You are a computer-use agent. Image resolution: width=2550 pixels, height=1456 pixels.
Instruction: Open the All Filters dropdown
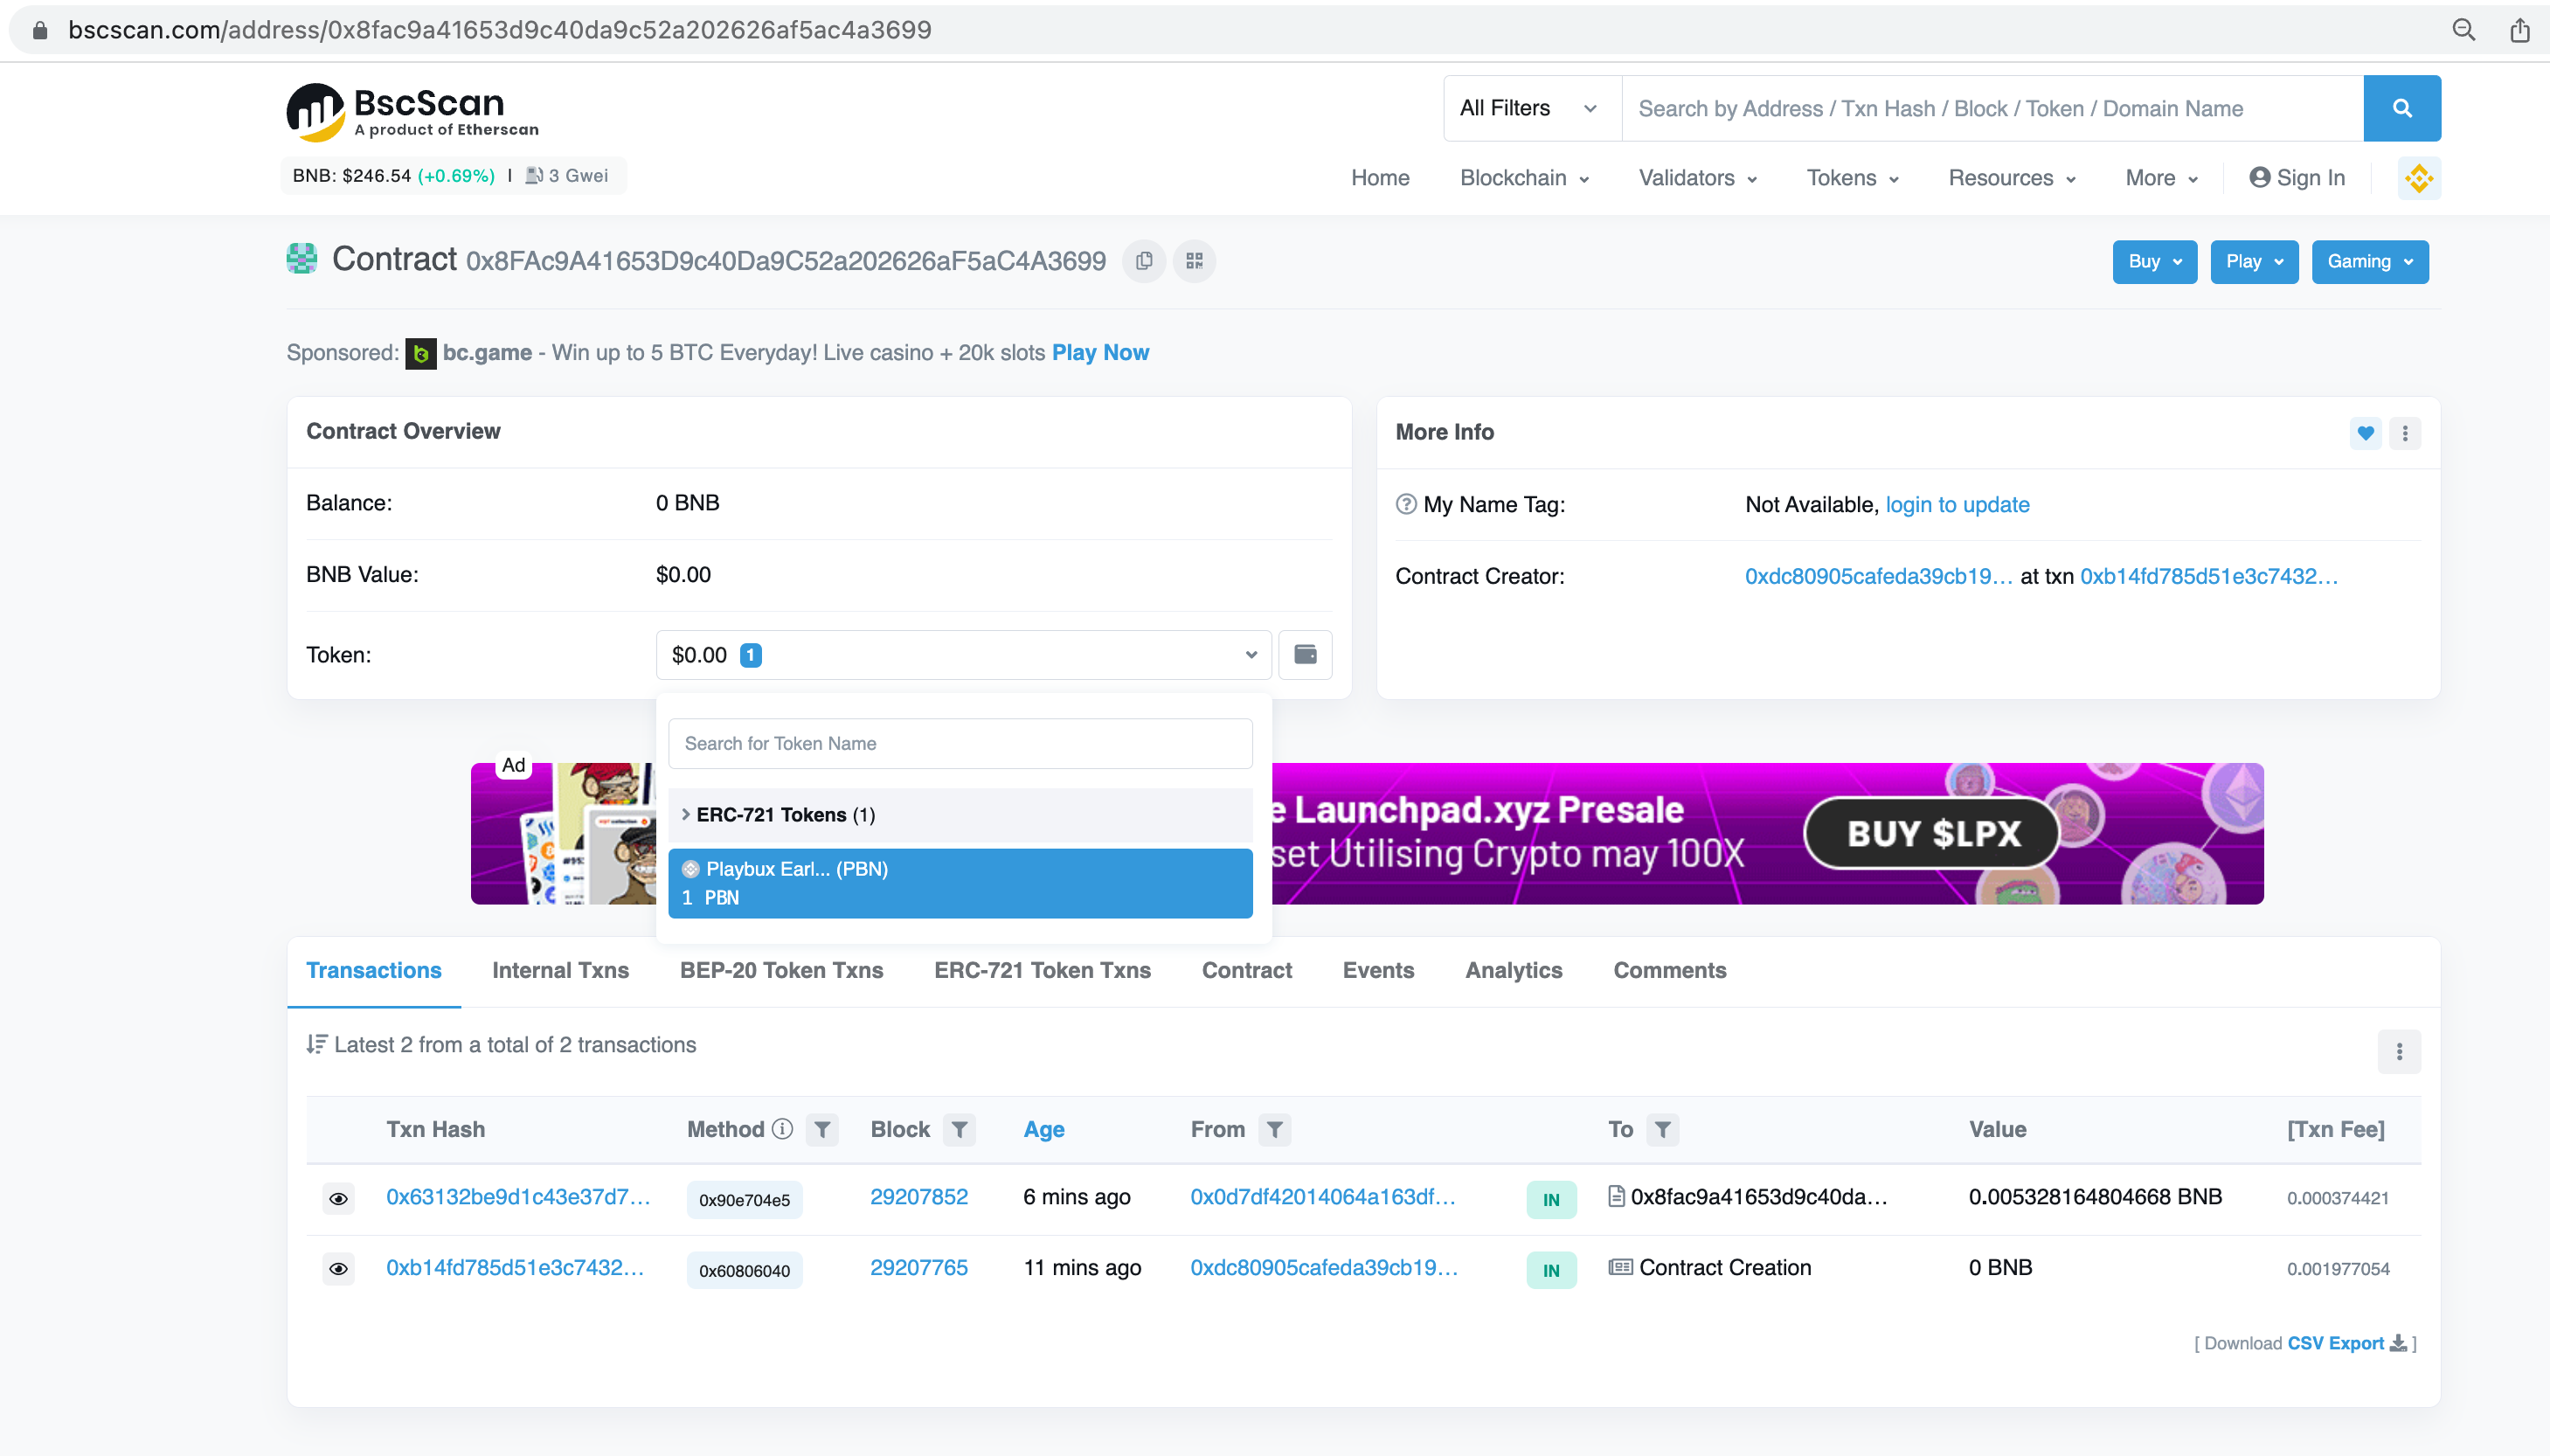click(1533, 108)
